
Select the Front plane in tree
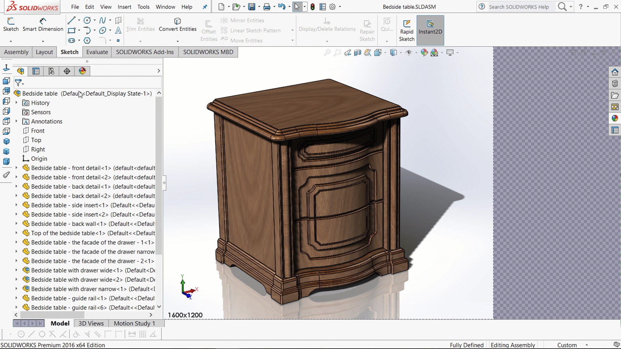pyautogui.click(x=34, y=131)
